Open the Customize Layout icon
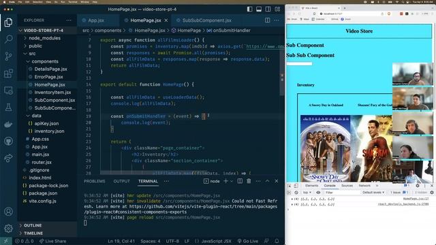This screenshot has width=436, height=245. pyautogui.click(x=277, y=9)
